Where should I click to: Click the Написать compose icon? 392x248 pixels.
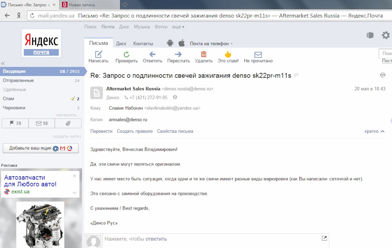tap(98, 54)
